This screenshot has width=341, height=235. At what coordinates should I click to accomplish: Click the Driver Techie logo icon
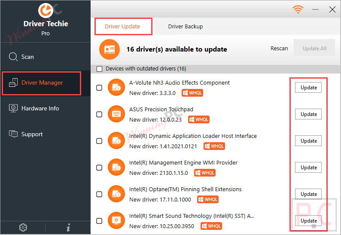(x=46, y=10)
